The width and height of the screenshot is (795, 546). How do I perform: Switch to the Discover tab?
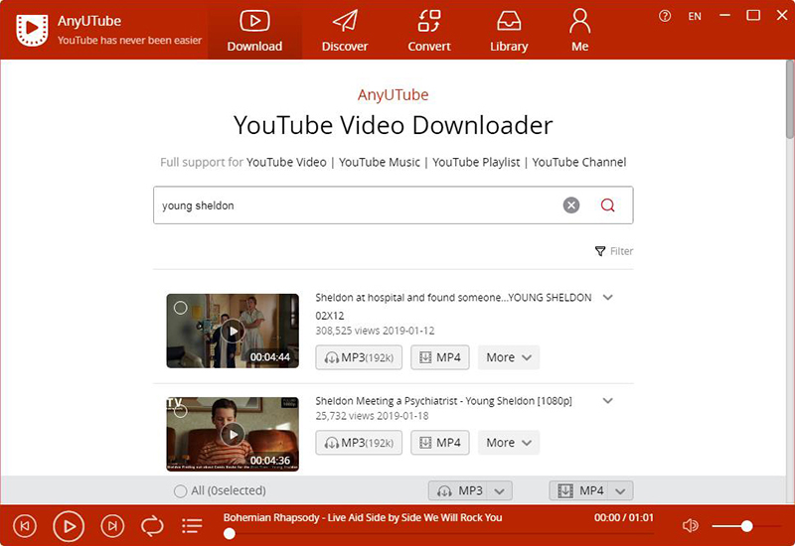coord(345,32)
